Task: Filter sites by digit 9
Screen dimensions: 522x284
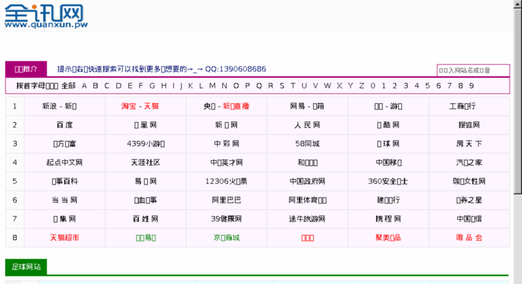Action: pyautogui.click(x=472, y=86)
